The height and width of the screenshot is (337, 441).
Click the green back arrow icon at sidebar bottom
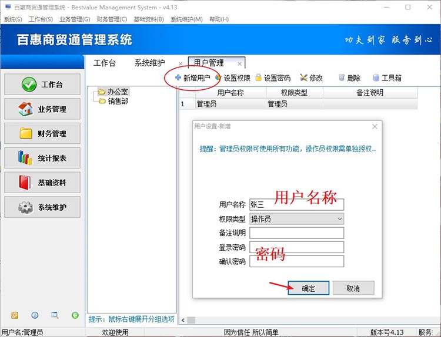point(75,315)
